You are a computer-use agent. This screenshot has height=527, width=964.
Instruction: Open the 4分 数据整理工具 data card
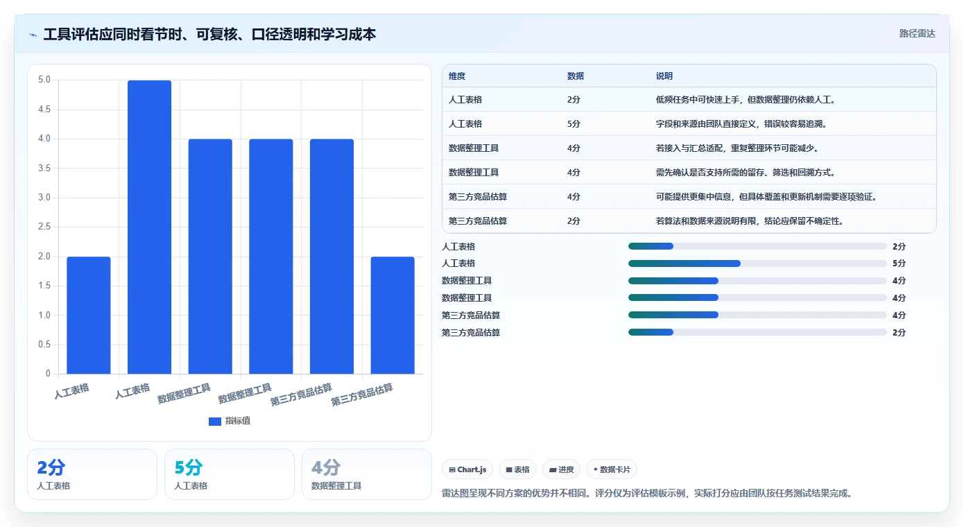pos(367,474)
